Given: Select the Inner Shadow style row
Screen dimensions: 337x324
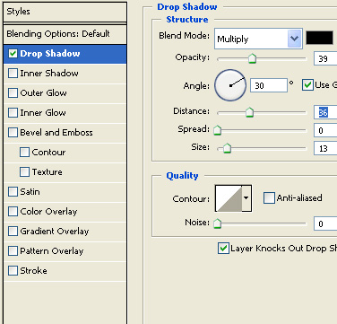Looking at the screenshot, I should tap(65, 74).
